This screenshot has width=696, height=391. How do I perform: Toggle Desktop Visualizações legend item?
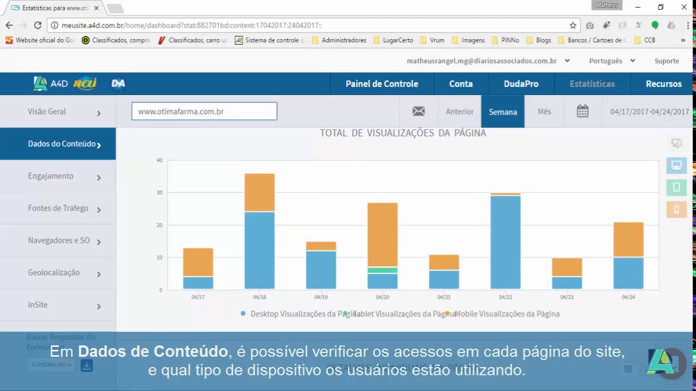click(x=301, y=314)
